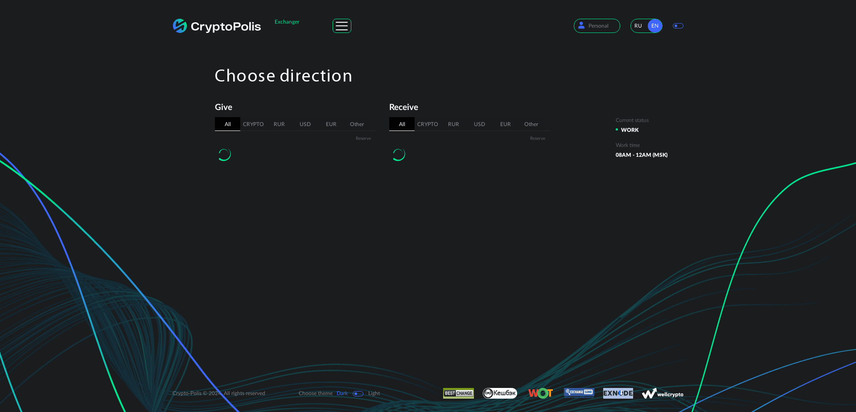The image size is (856, 412).
Task: Open the EXNODE partner logo
Action: (x=618, y=393)
